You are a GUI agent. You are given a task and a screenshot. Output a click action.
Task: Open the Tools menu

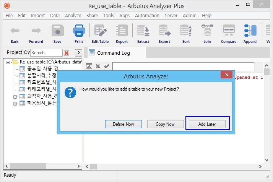[x=109, y=16]
